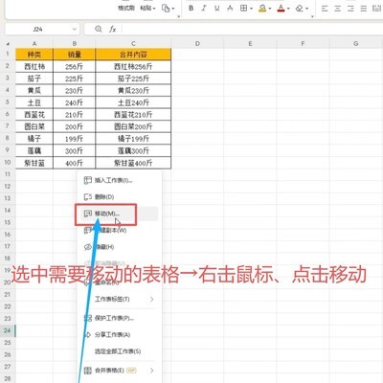
Task: Toggle bold formatting with B
Action: tap(191, 9)
